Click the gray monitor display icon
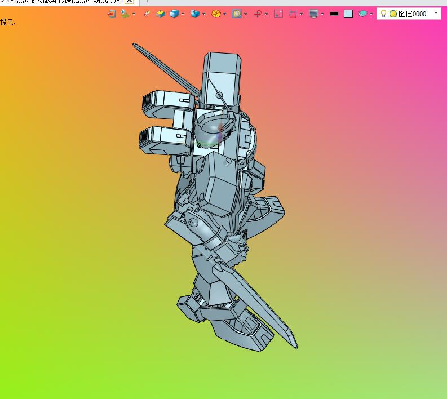The height and width of the screenshot is (399, 447). point(313,14)
